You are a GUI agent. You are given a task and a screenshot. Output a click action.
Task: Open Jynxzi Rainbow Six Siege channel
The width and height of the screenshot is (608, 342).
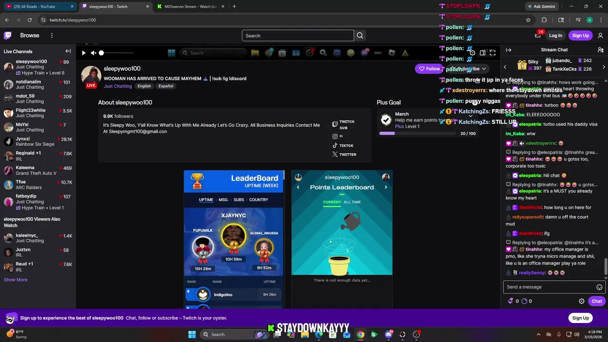coord(38,142)
